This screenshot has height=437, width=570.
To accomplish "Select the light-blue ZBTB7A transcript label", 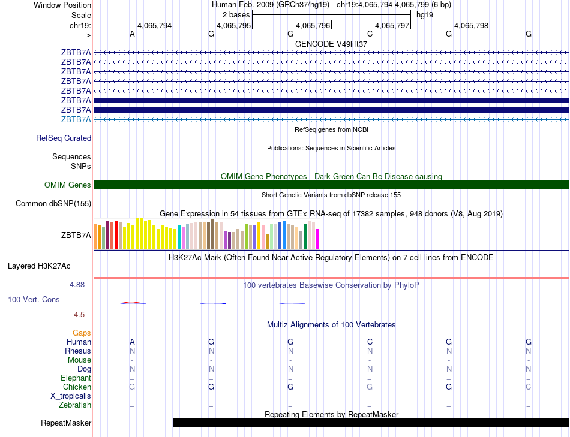I will 76,119.
